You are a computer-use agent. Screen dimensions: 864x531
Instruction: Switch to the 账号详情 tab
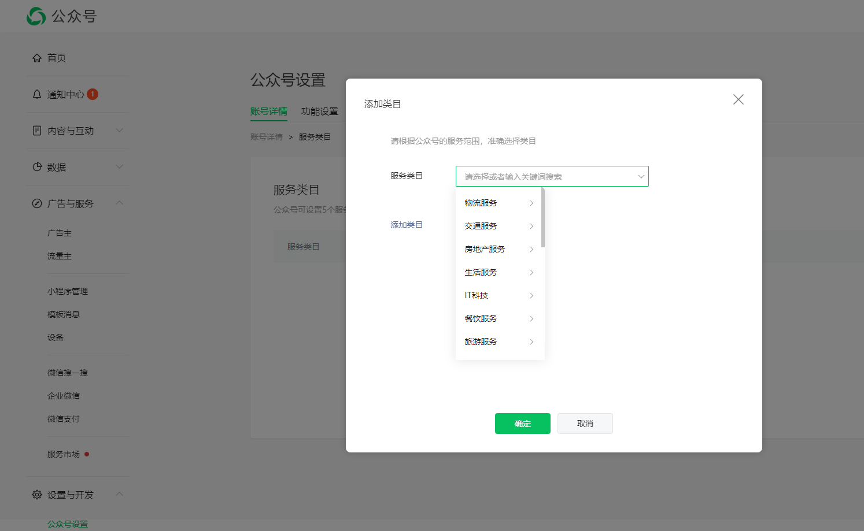[269, 112]
